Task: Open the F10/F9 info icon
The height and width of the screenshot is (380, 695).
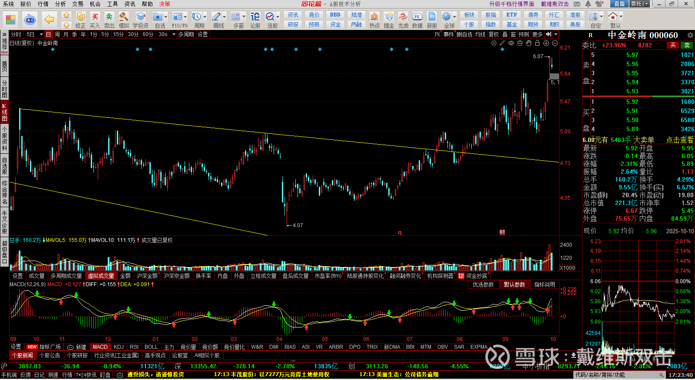Action: pyautogui.click(x=177, y=17)
